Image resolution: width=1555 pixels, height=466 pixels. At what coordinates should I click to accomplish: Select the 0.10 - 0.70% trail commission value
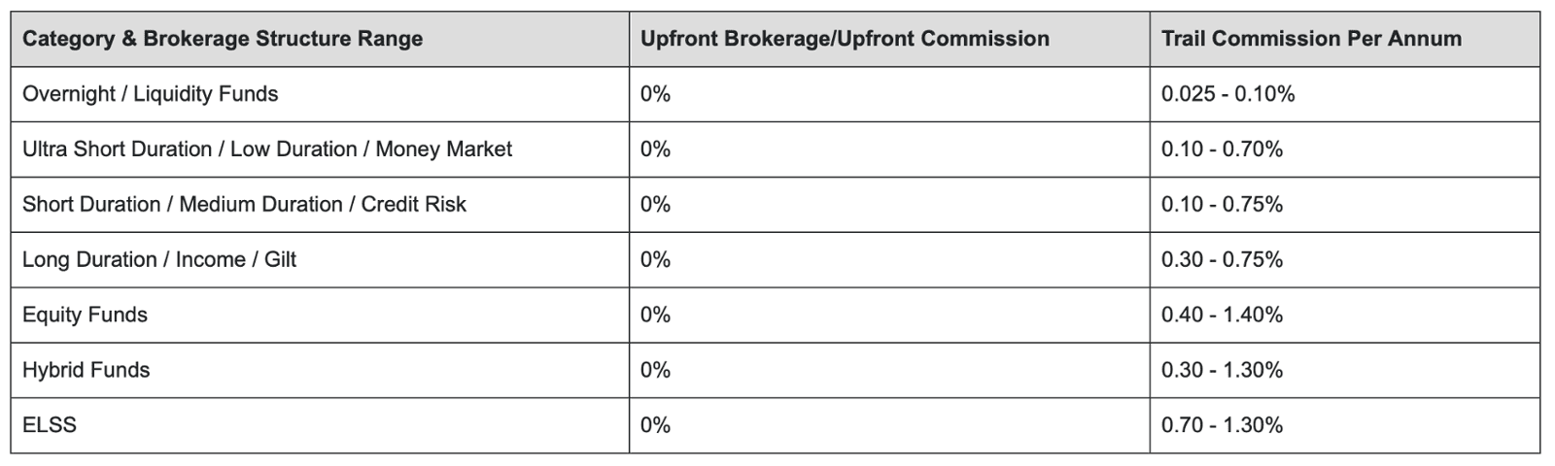point(1222,150)
